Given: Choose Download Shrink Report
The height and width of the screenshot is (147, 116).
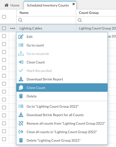Looking at the screenshot, I should tap(62, 79).
